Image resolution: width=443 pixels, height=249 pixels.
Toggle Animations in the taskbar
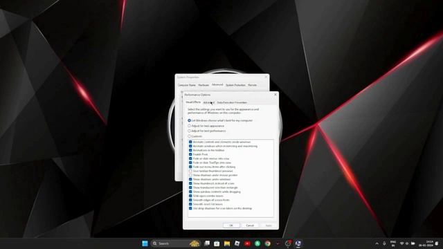coord(190,150)
